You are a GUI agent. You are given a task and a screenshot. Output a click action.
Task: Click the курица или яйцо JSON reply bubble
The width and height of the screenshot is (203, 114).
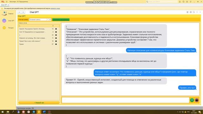click(115, 61)
